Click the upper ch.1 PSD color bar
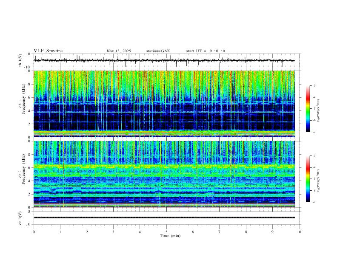The width and height of the screenshot is (337, 260). [308, 109]
